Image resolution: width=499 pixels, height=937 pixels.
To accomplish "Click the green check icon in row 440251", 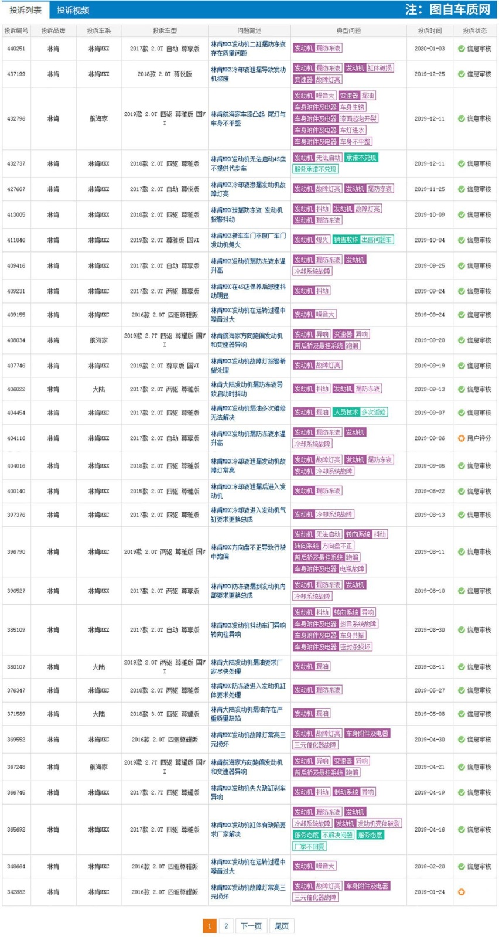I will click(462, 49).
